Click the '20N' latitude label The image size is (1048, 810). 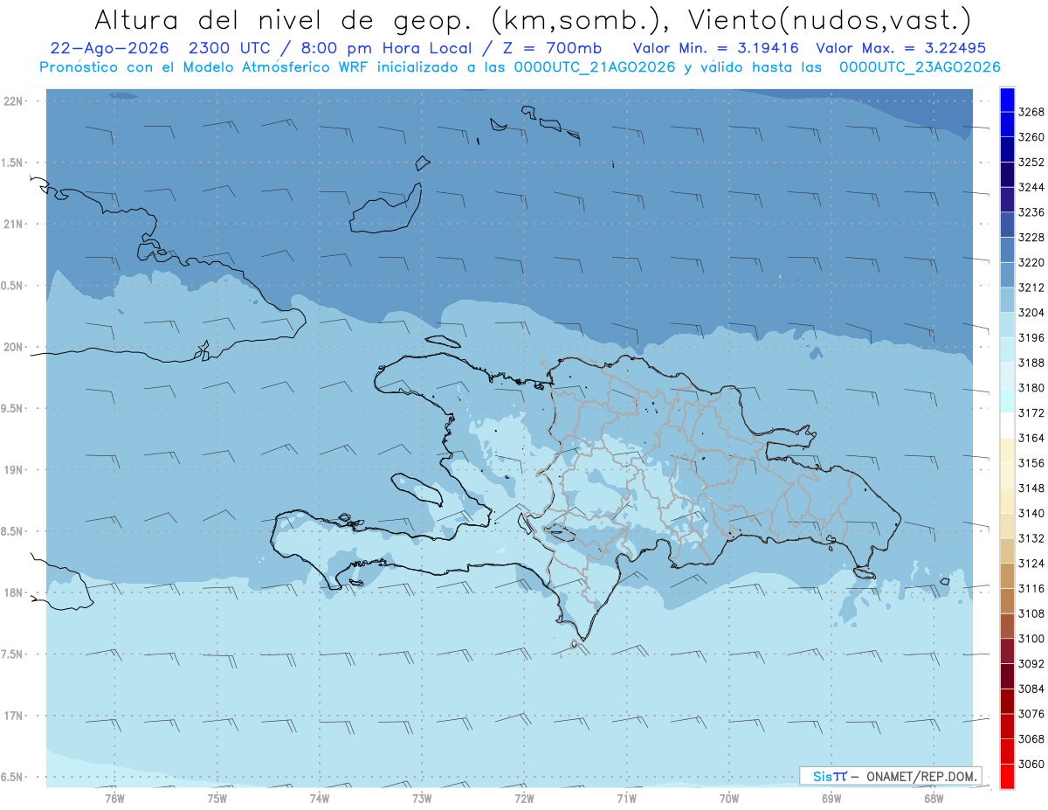[x=14, y=347]
